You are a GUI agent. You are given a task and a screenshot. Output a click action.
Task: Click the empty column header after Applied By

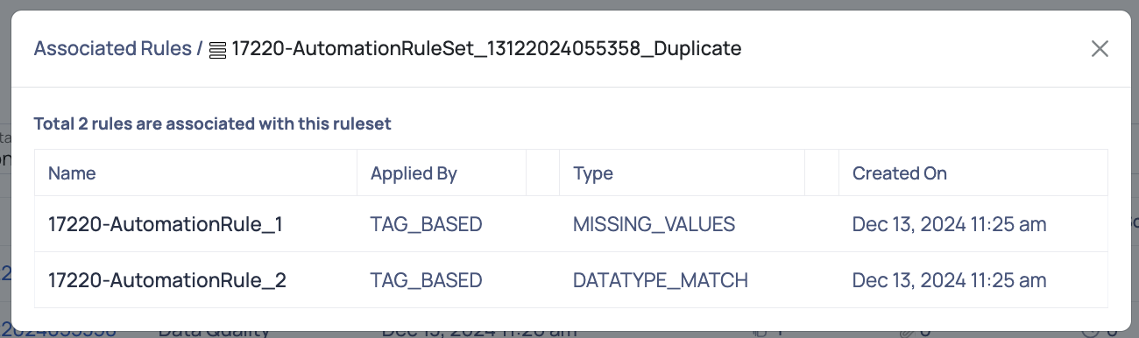(x=542, y=173)
